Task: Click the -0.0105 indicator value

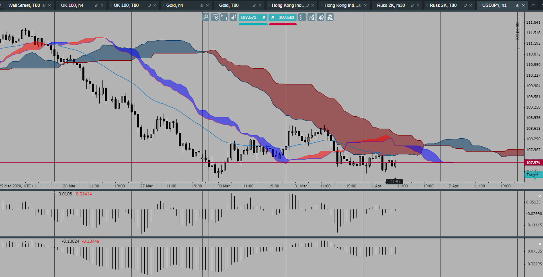Action: [x=65, y=194]
